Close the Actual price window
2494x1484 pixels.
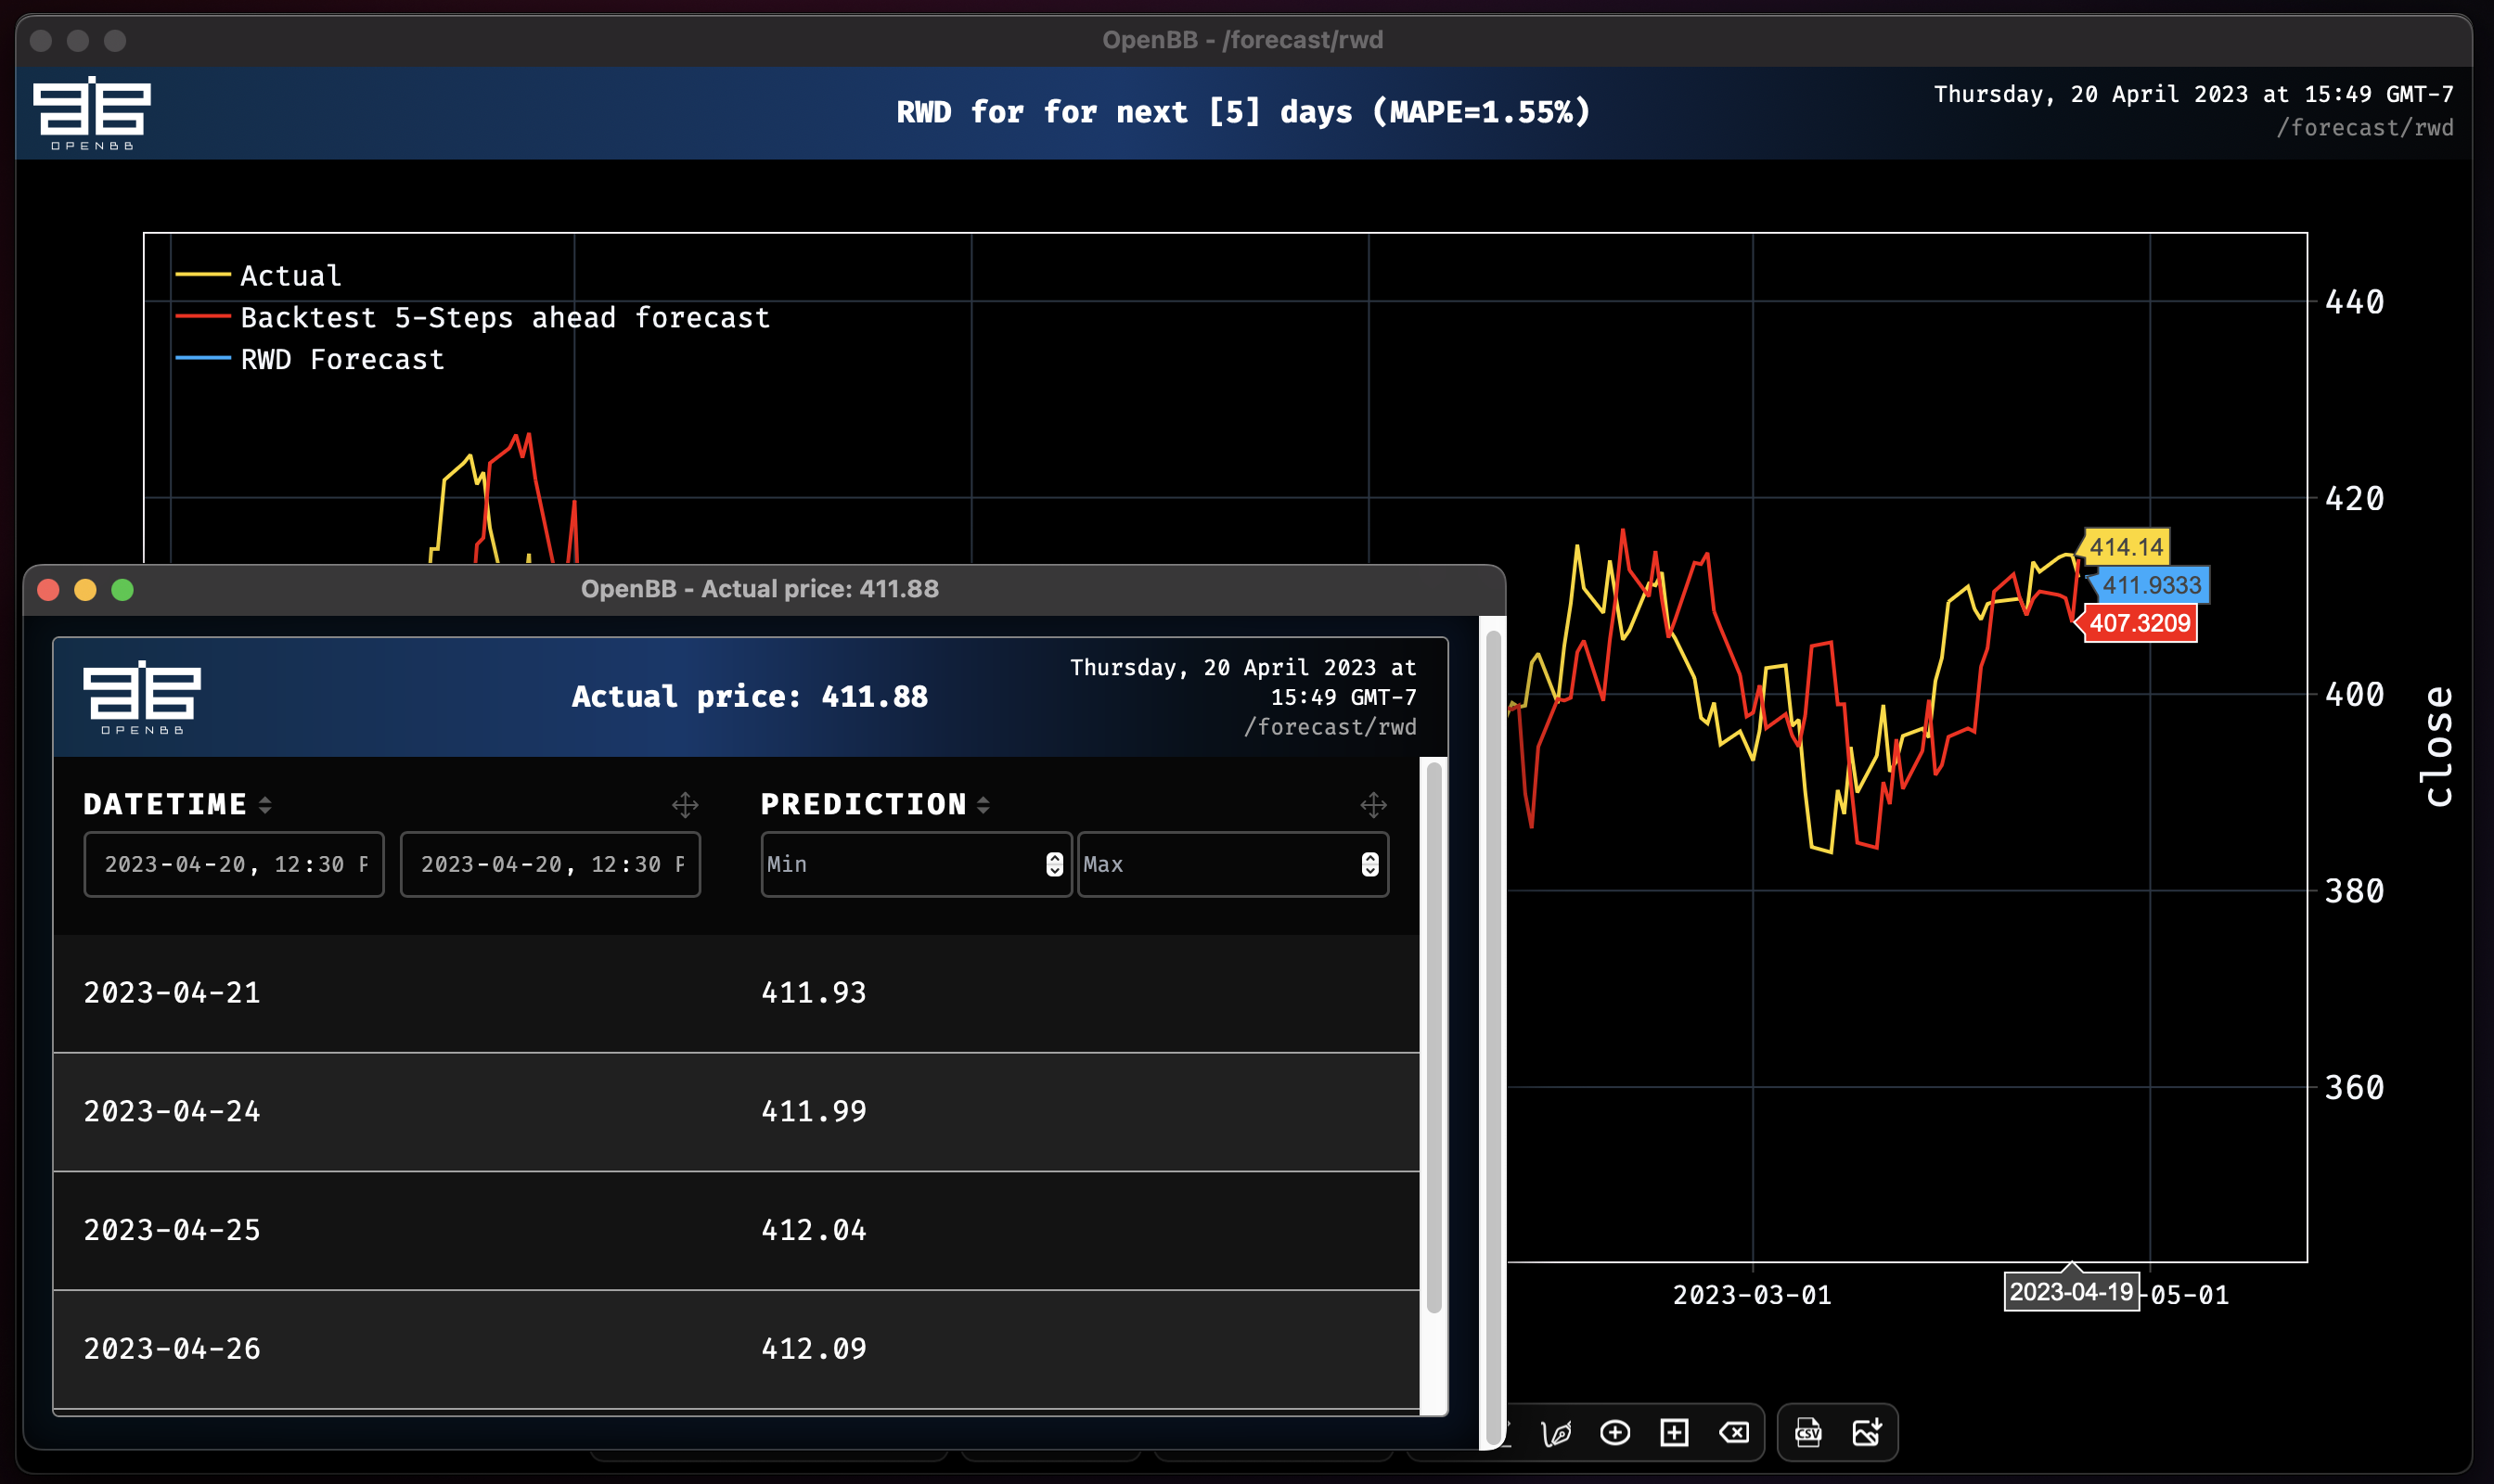(48, 590)
